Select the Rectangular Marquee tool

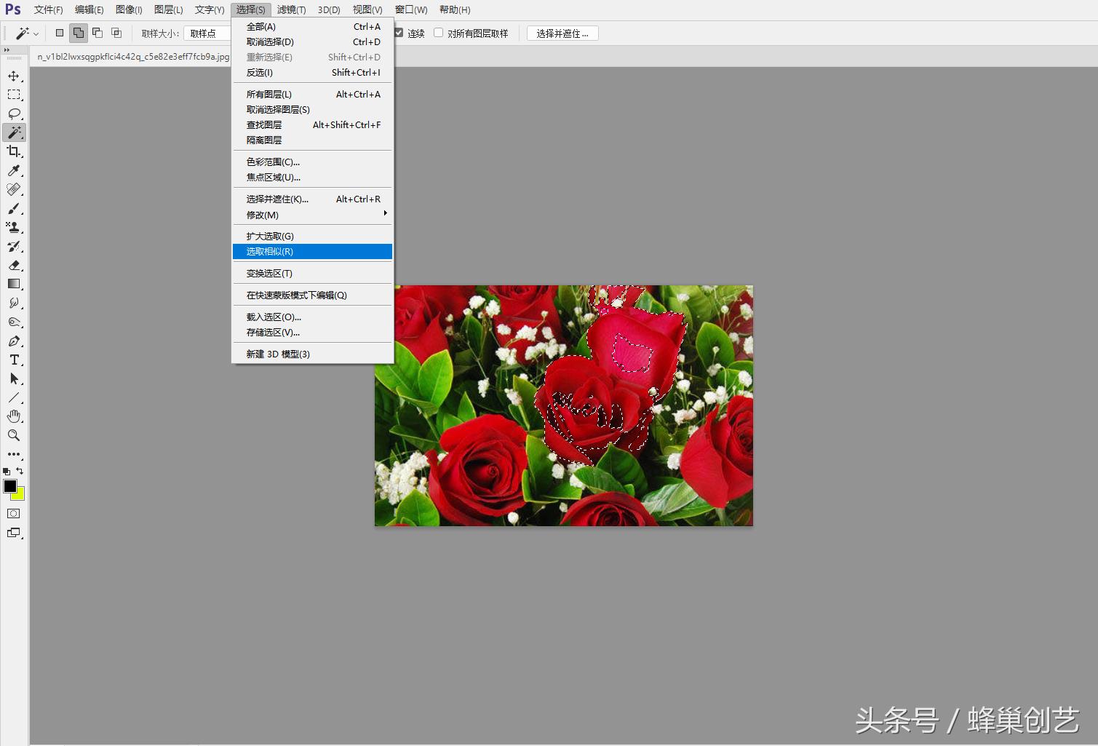(x=13, y=95)
